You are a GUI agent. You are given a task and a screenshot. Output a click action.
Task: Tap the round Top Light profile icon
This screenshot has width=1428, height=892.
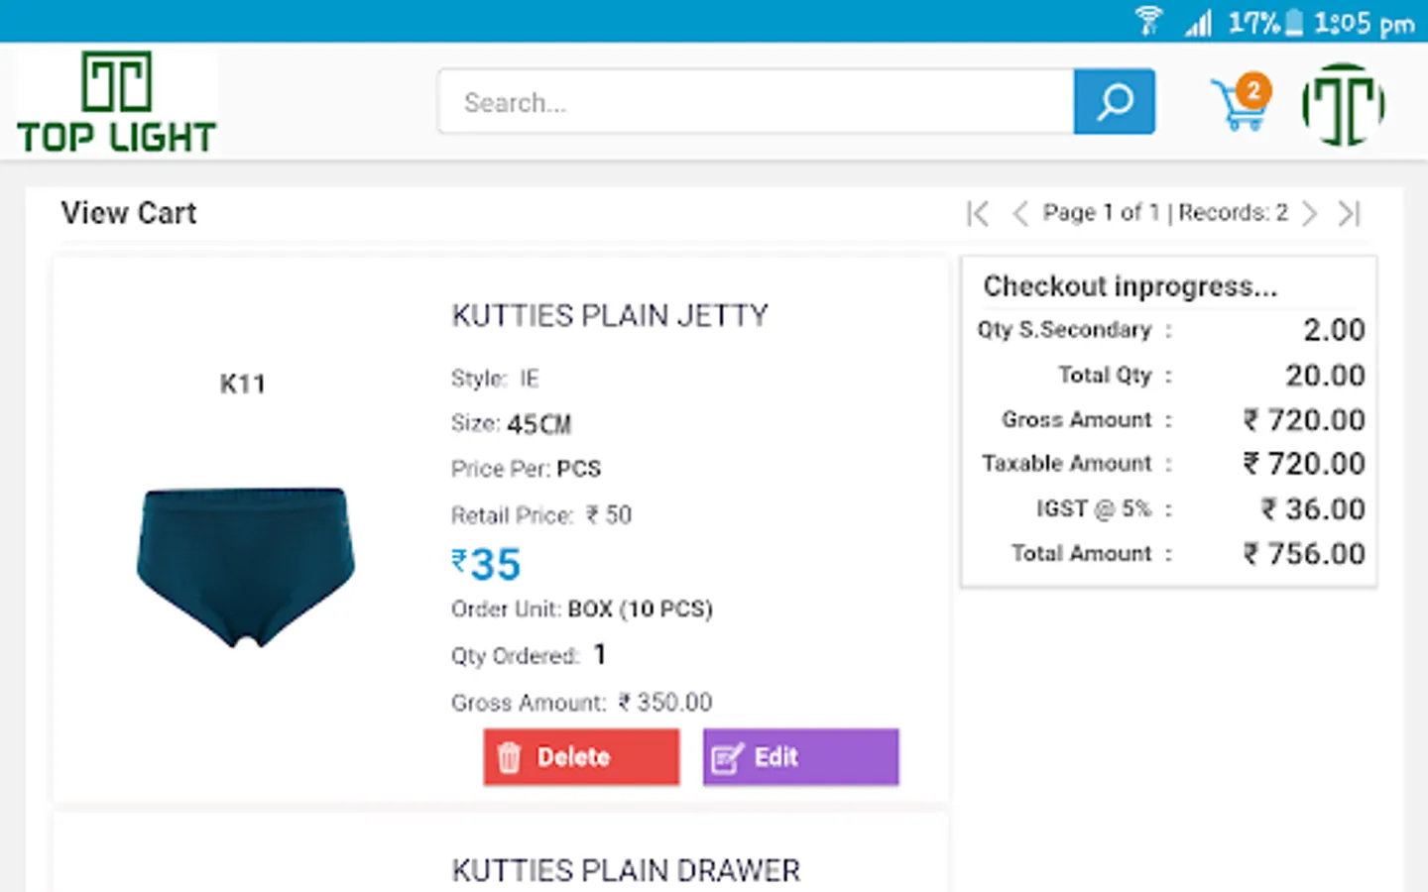(x=1343, y=104)
